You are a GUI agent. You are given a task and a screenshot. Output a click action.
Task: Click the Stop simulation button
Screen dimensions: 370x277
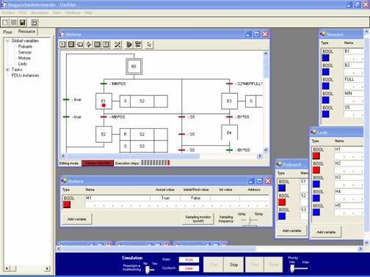click(x=233, y=265)
